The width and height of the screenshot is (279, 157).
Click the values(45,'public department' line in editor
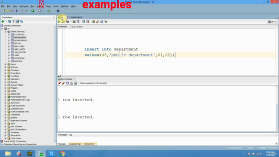click(x=129, y=55)
